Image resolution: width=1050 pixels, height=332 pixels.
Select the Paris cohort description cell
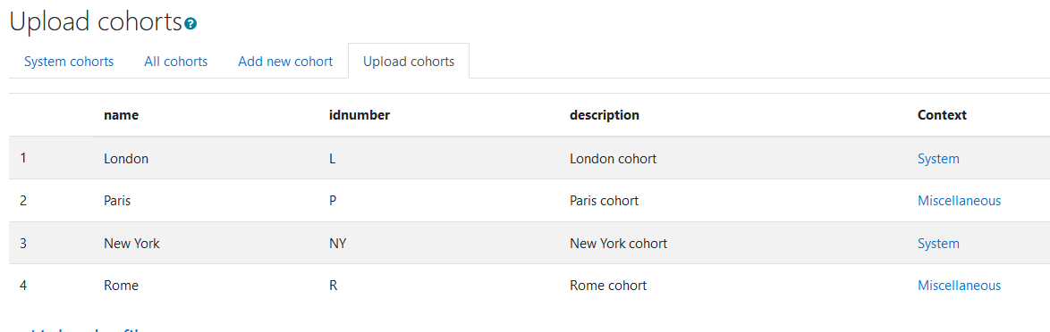click(604, 201)
